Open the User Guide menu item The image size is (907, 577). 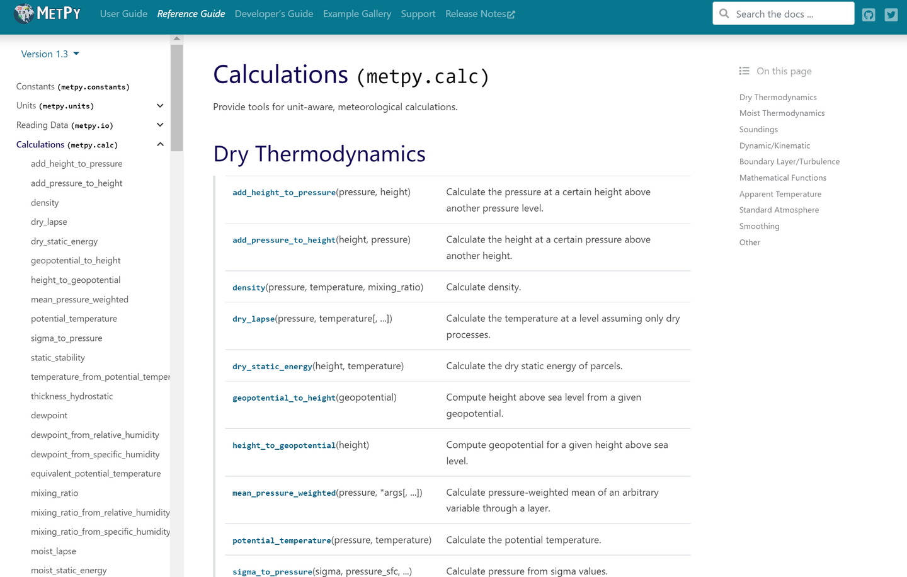point(123,14)
